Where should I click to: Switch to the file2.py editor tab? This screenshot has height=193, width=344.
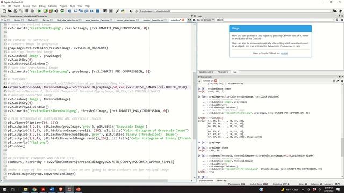[x=32, y=20]
